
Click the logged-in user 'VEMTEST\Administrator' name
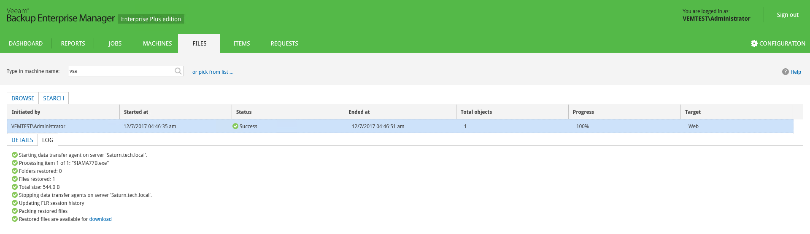(x=716, y=19)
